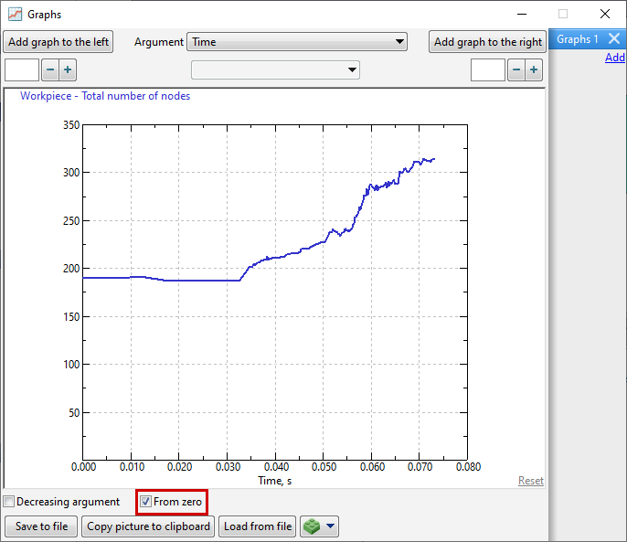This screenshot has width=627, height=542.
Task: Click the Time, s axis label
Action: pyautogui.click(x=275, y=481)
